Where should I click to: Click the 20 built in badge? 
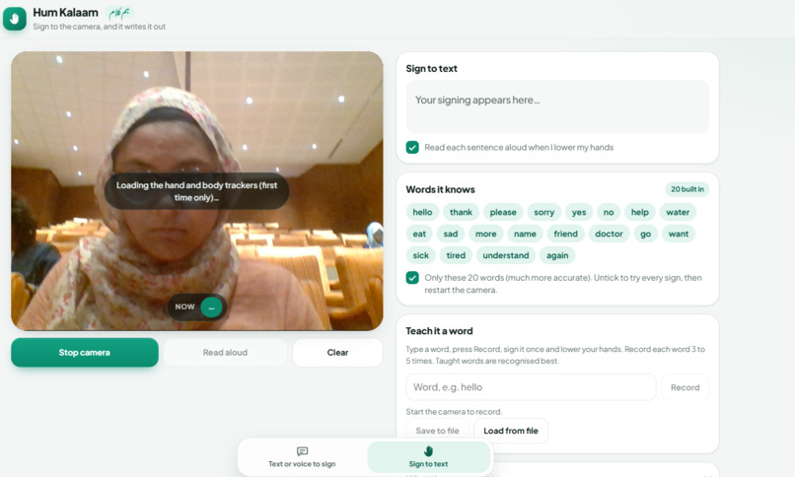pyautogui.click(x=687, y=189)
